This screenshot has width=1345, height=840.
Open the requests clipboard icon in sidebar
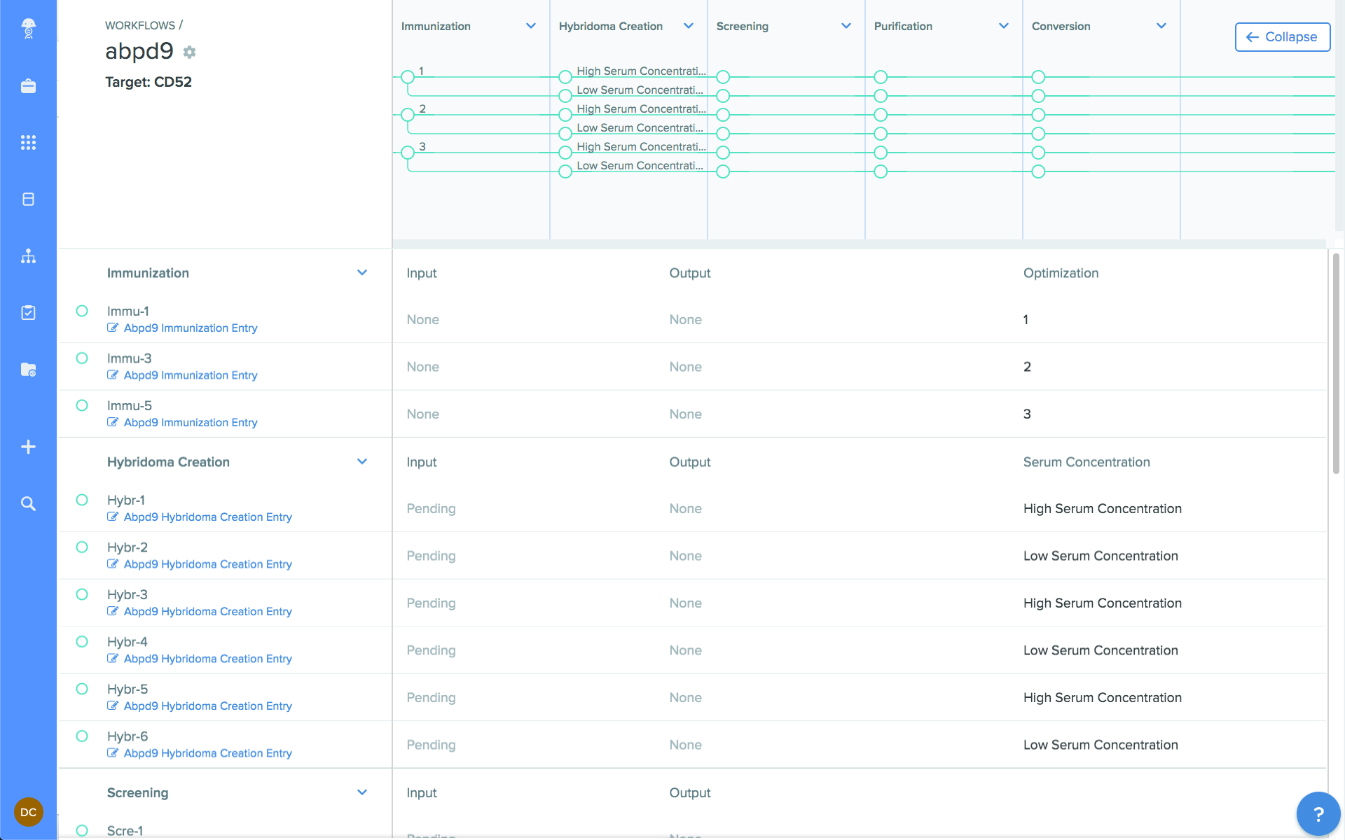(x=28, y=313)
